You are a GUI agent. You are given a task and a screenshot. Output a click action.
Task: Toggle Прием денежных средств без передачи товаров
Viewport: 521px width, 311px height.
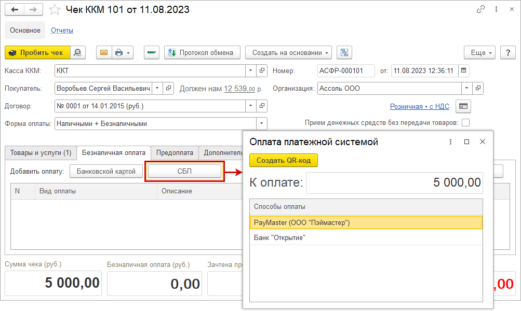point(465,123)
